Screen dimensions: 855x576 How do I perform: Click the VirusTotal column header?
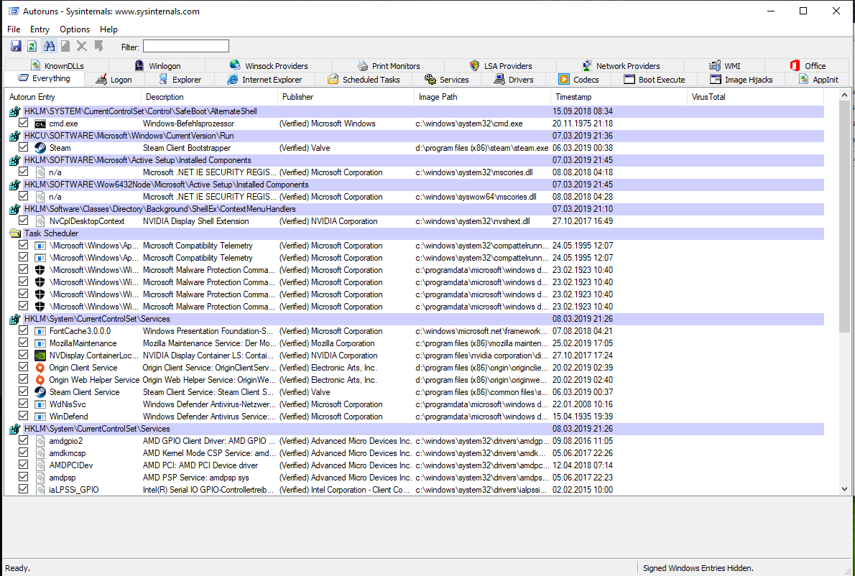point(755,97)
